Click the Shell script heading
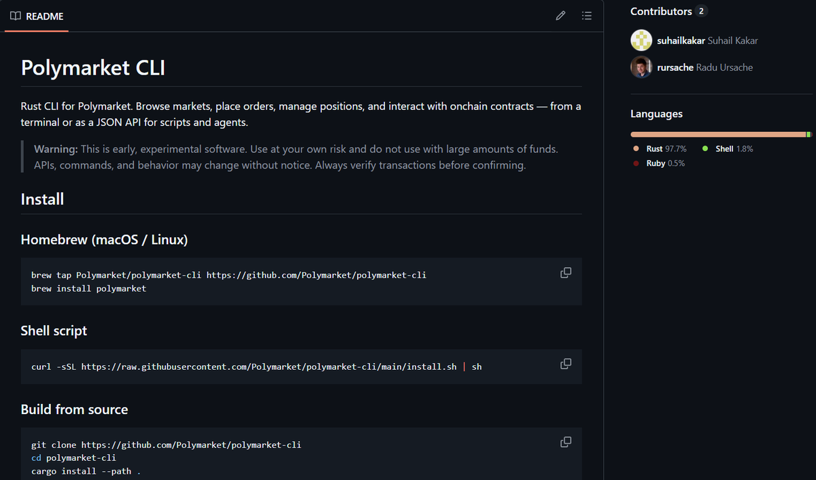This screenshot has height=480, width=816. pyautogui.click(x=54, y=331)
